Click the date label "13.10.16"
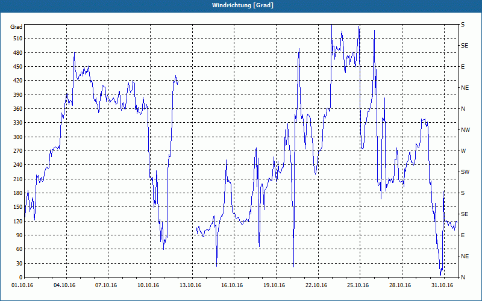This screenshot has height=301, width=482. [190, 285]
